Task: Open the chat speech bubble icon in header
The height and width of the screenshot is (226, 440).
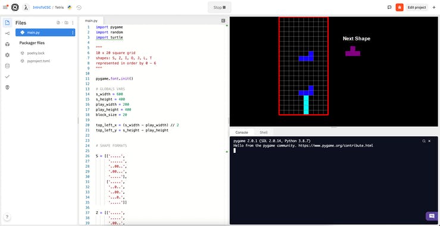Action: pos(389,7)
